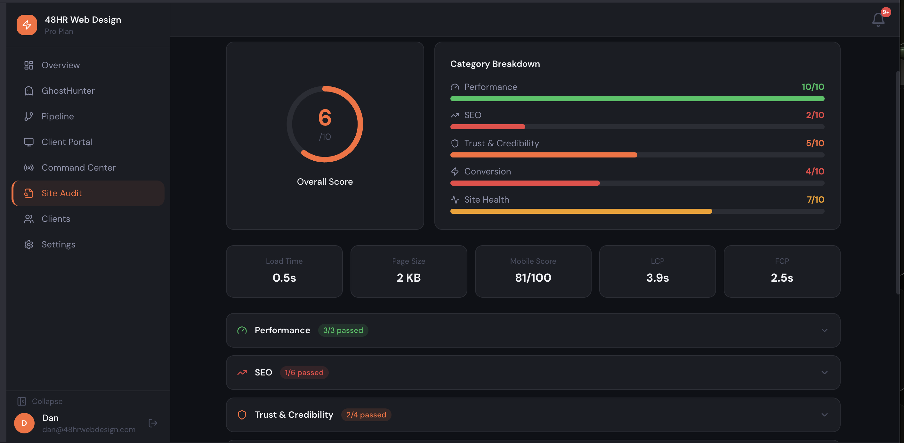Click the Clients people icon
Screen dimensions: 904x443
(29, 219)
